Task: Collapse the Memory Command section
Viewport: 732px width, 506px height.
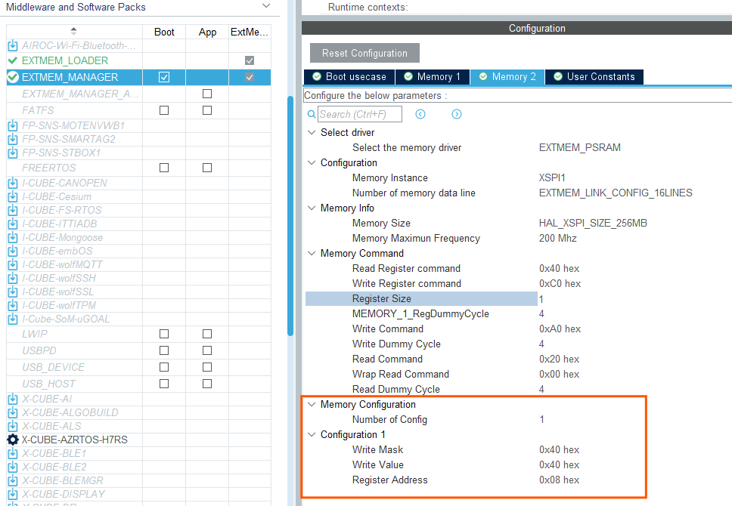Action: click(312, 253)
